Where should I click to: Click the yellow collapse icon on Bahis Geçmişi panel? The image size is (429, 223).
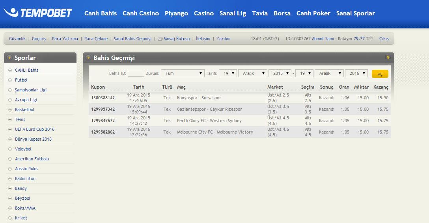pyautogui.click(x=388, y=58)
